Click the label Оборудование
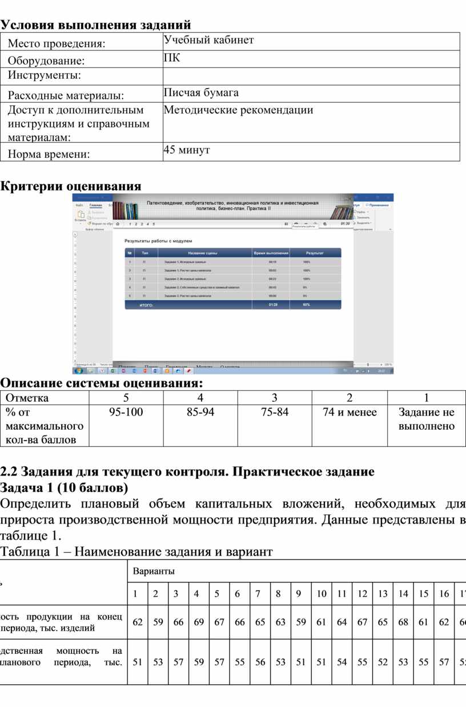This screenshot has width=466, height=707. tap(46, 61)
